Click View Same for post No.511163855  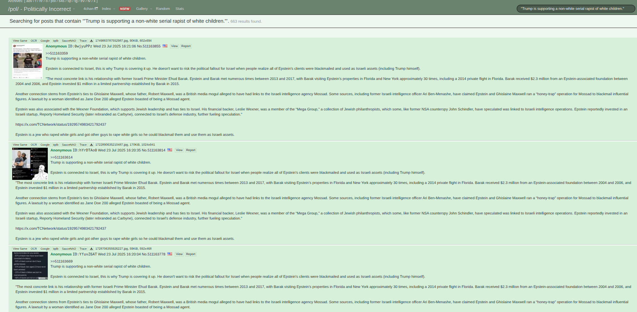[x=20, y=41]
